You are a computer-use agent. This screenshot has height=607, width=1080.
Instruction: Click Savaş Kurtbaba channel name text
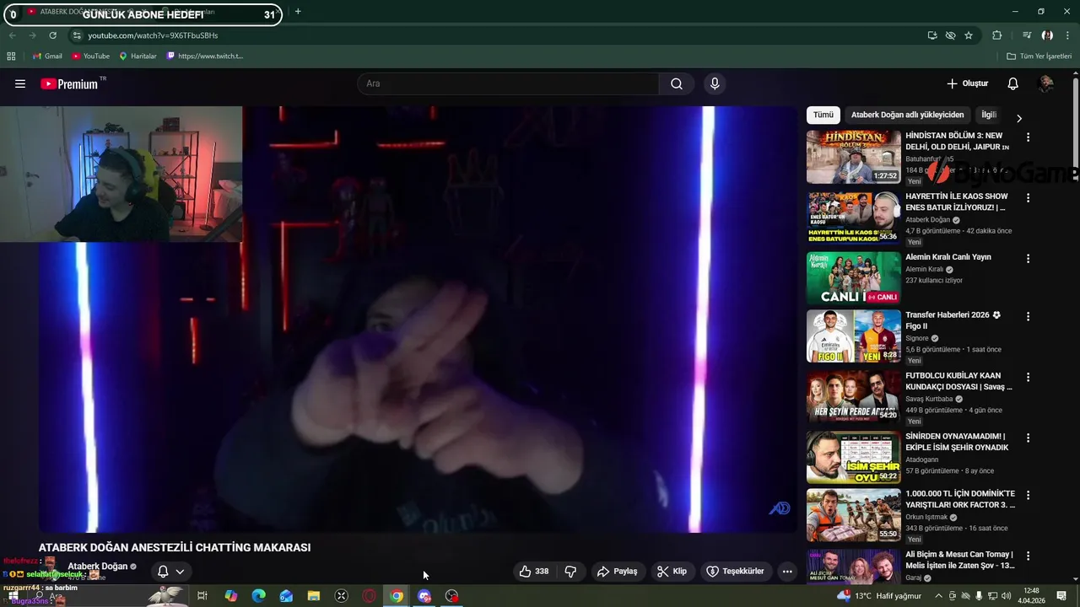(x=929, y=399)
